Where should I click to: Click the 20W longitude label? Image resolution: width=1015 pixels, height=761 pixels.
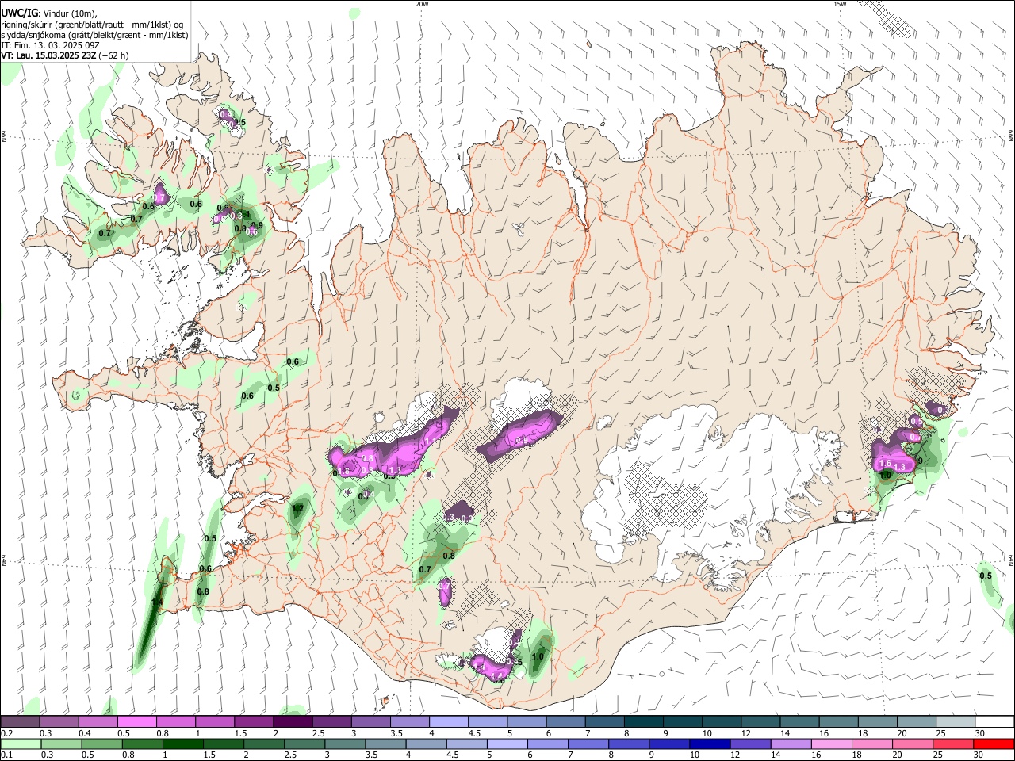422,4
